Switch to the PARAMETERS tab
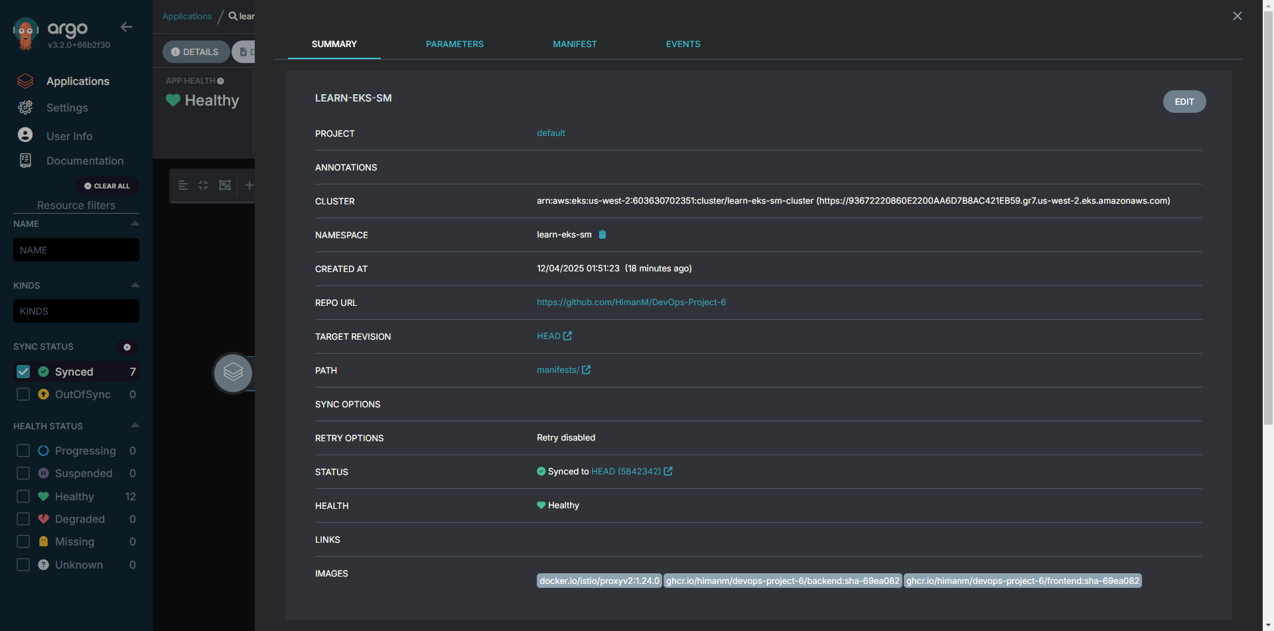This screenshot has height=631, width=1274. click(x=455, y=44)
